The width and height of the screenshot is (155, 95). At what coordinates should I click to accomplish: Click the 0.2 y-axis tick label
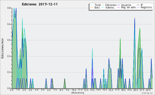pyautogui.click(x=9, y=72)
